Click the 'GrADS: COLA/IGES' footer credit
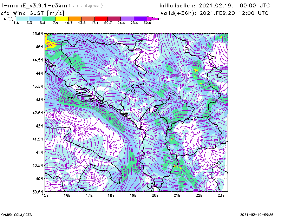 point(16,215)
